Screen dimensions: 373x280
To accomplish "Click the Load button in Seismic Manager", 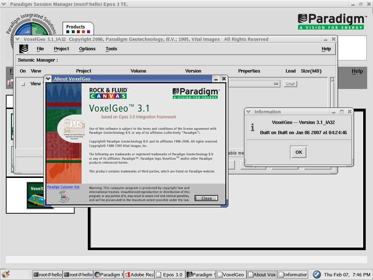I will coord(290,84).
